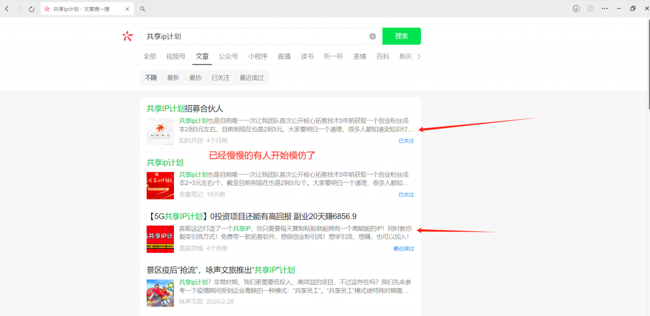Close the 共享ip计划 tab
Image resolution: width=650 pixels, height=316 pixels.
pos(128,9)
